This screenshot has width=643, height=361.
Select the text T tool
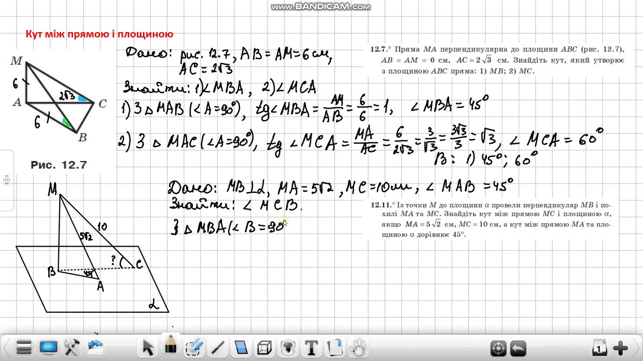pos(311,347)
